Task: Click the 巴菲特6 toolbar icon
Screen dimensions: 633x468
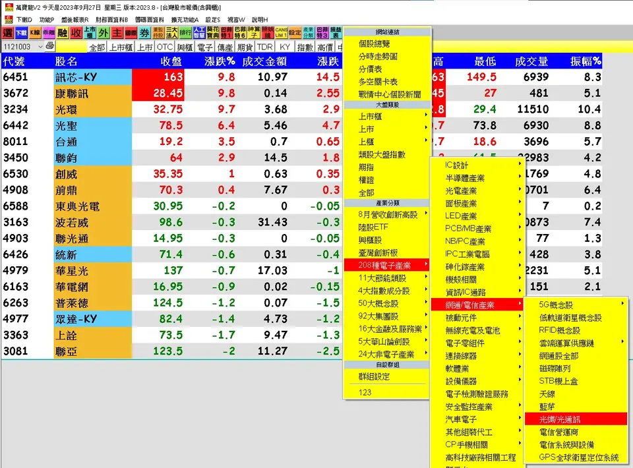Action: pos(241,33)
